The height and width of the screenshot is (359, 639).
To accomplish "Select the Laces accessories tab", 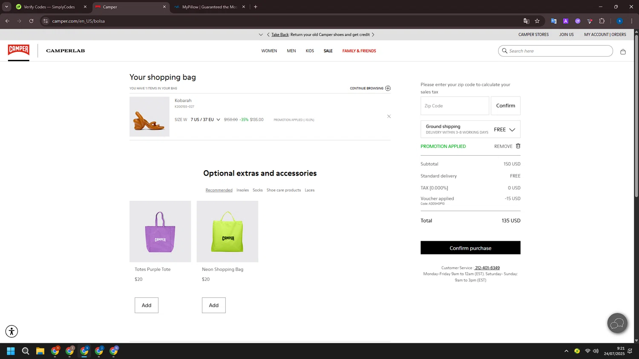I will (x=310, y=190).
